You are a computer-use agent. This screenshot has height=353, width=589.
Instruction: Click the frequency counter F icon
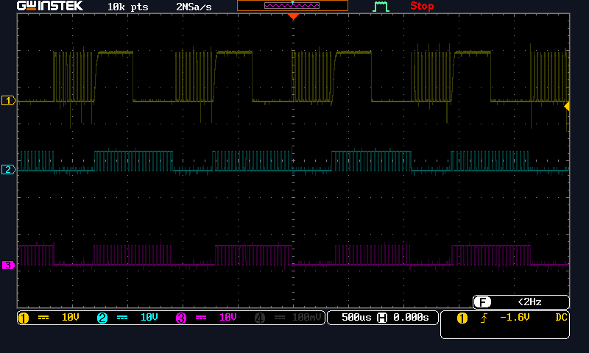[482, 302]
